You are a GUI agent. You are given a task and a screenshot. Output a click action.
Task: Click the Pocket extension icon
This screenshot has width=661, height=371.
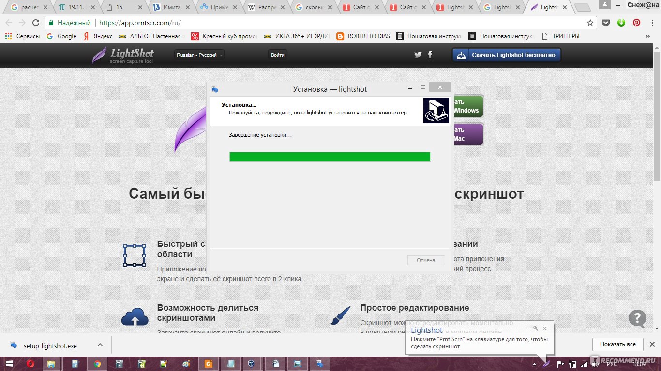click(606, 23)
